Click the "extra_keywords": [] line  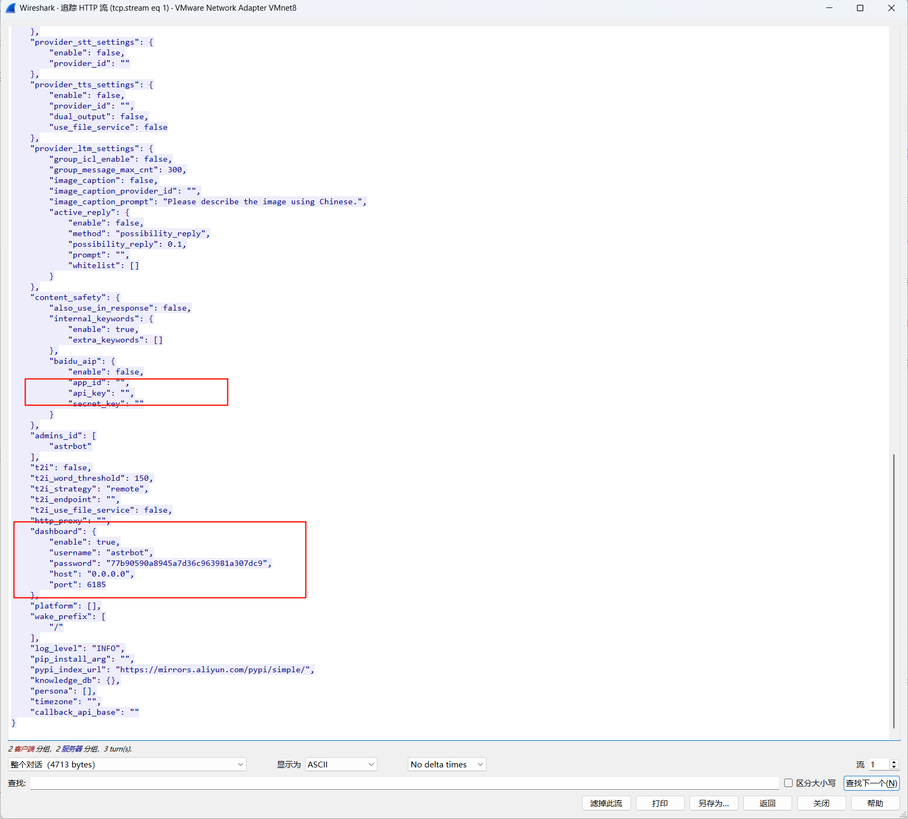pos(116,340)
